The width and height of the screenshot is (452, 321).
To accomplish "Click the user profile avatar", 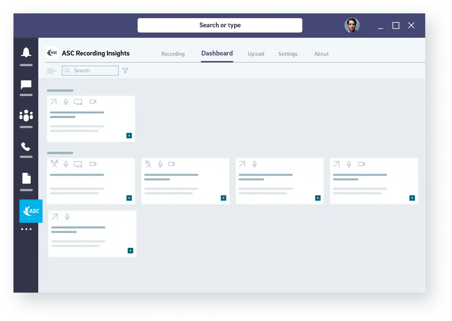I will click(352, 25).
